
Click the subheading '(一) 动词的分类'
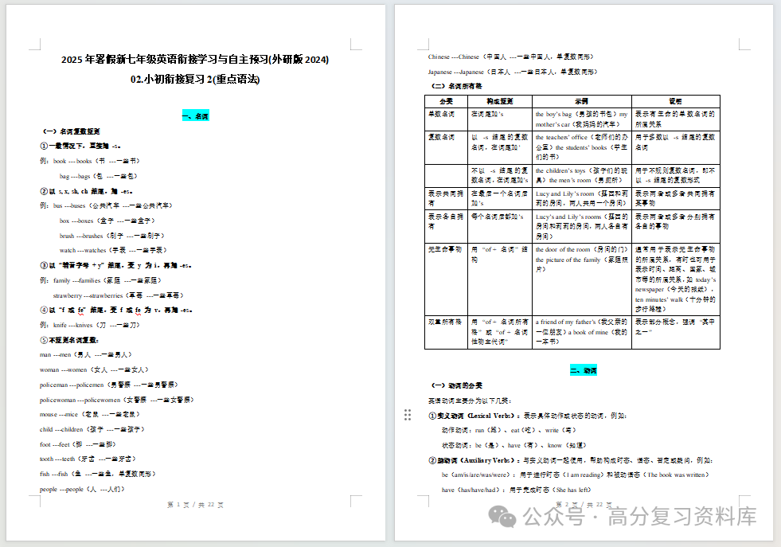[457, 385]
